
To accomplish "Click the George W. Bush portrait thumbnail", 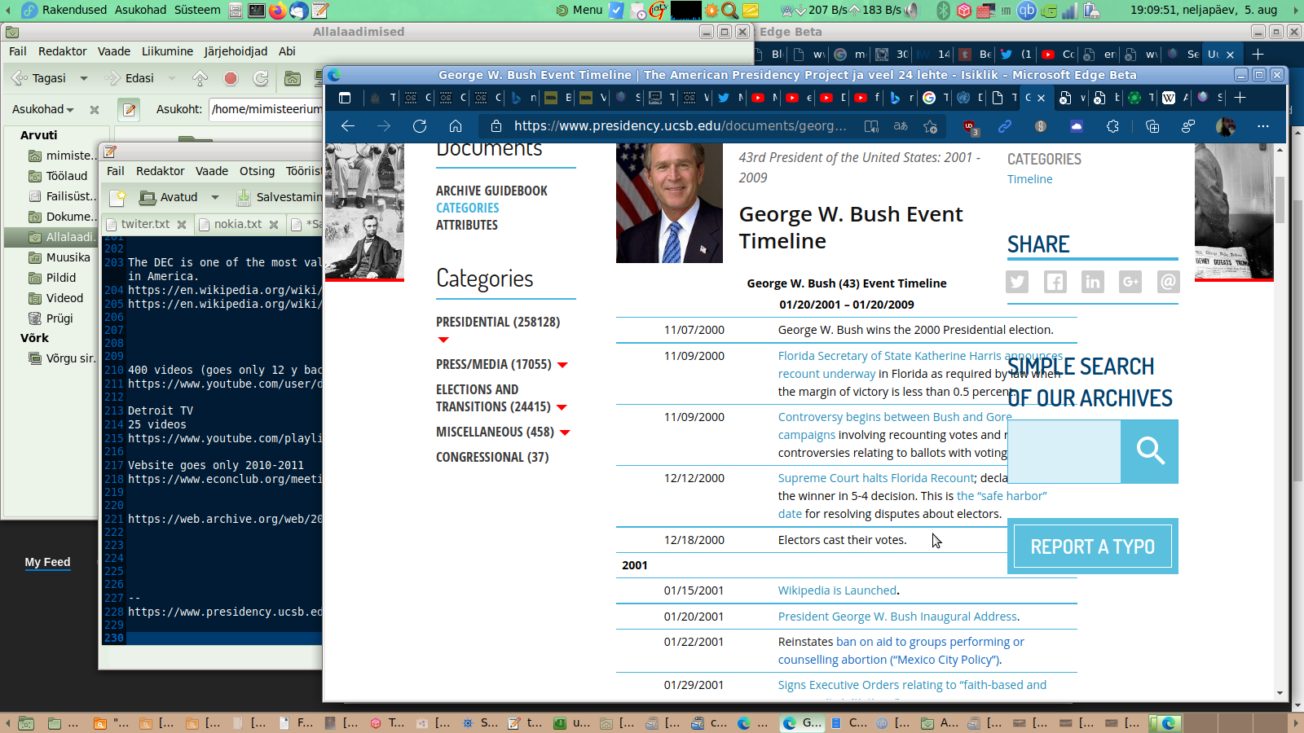I will [x=669, y=203].
